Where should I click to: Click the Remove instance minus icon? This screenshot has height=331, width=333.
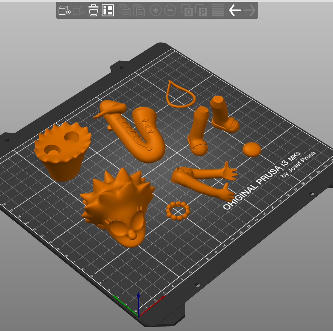coord(170,10)
